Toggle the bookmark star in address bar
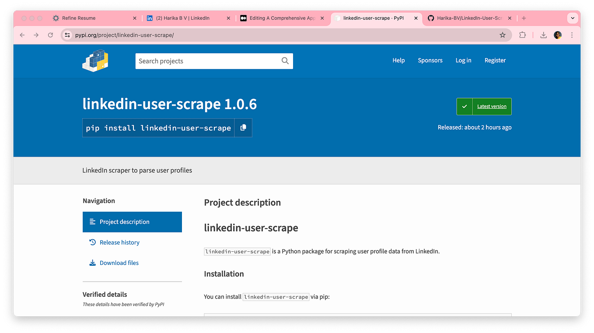Screen dimensions: 594x333 503,35
